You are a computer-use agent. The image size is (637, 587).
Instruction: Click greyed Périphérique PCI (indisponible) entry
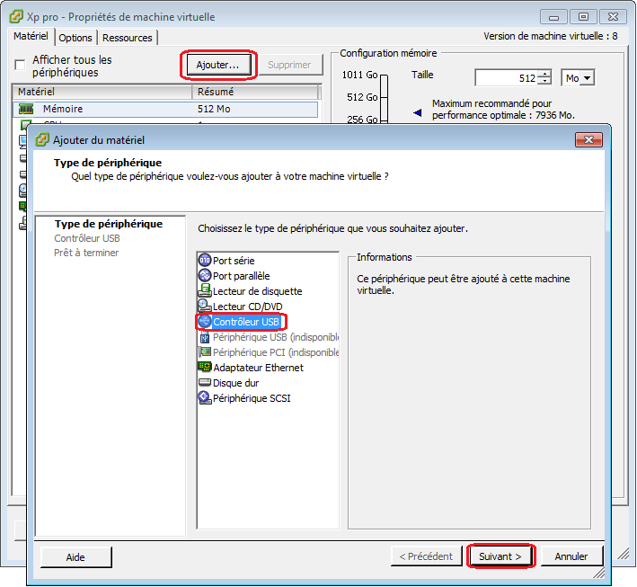pyautogui.click(x=276, y=352)
